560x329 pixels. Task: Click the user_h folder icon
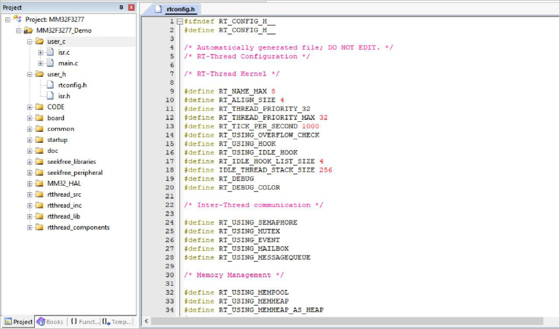[39, 74]
